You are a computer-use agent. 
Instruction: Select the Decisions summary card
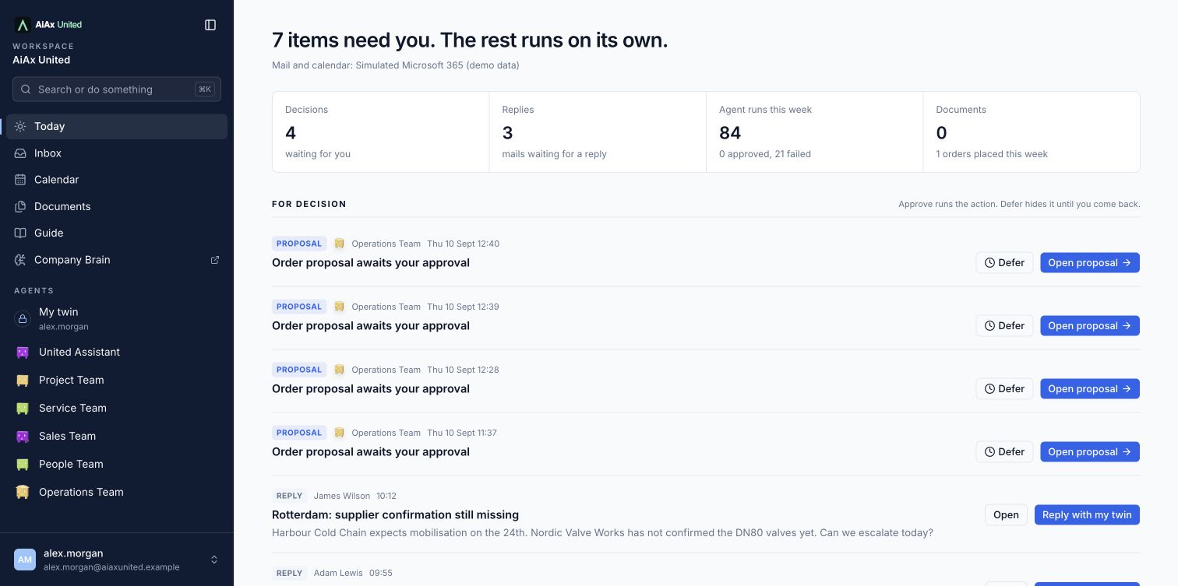pyautogui.click(x=381, y=132)
